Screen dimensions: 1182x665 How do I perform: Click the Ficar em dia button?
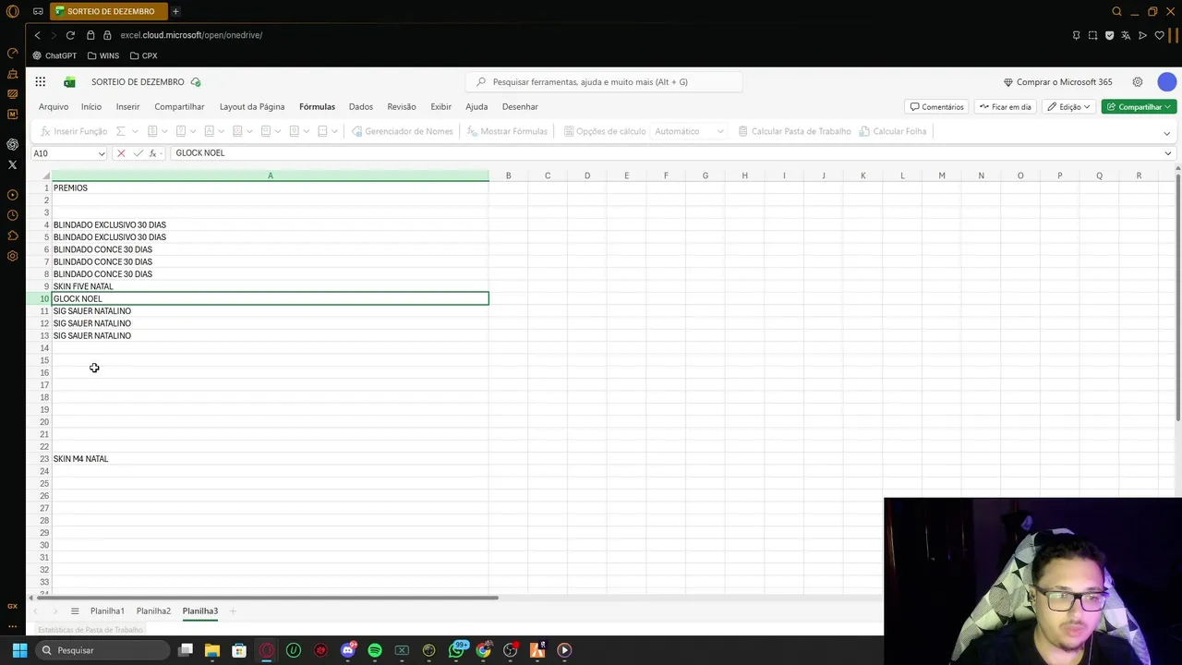point(1005,107)
